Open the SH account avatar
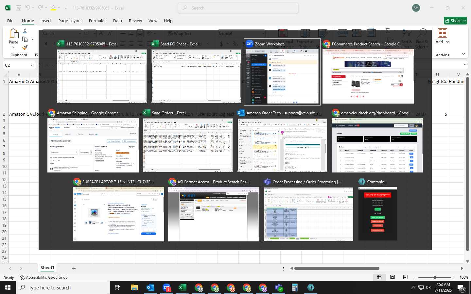Screen dimensions: 471x294 tap(416, 8)
